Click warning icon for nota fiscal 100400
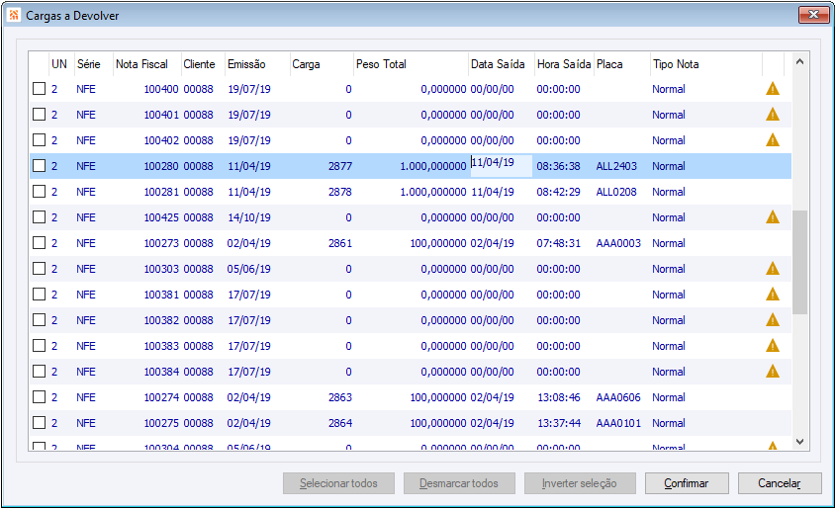The image size is (836, 509). (773, 88)
